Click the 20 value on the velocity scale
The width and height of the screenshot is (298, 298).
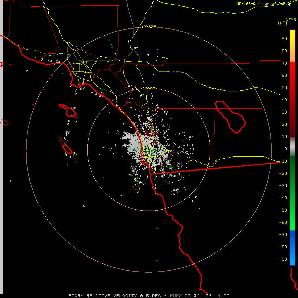click(x=284, y=124)
